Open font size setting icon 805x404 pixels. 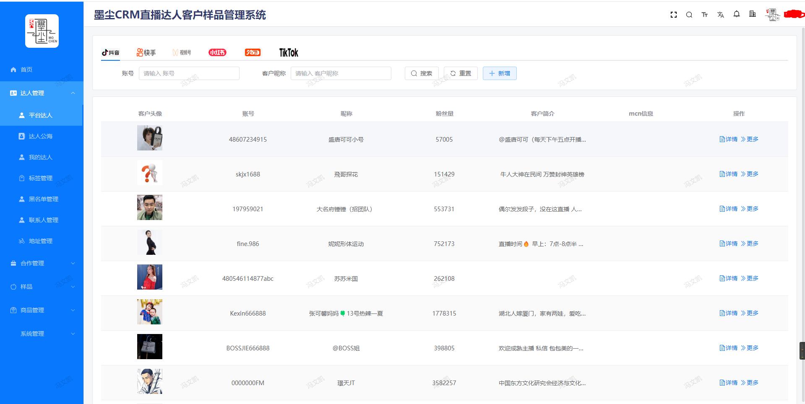(705, 15)
